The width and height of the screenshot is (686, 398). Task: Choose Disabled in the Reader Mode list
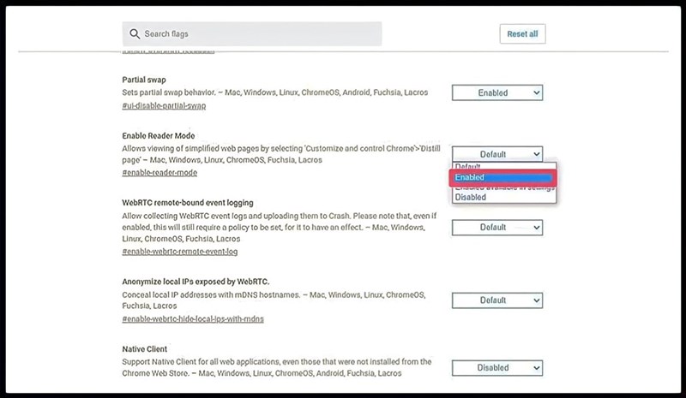(504, 198)
